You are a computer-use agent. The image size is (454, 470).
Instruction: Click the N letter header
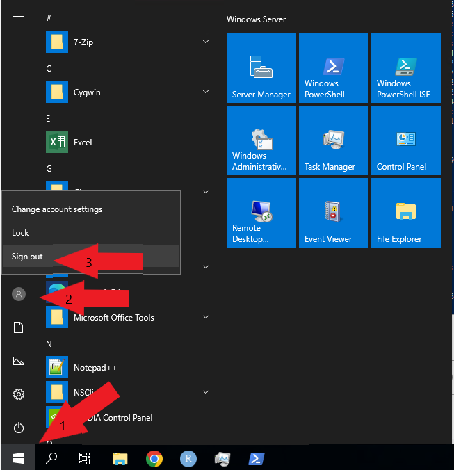[49, 343]
